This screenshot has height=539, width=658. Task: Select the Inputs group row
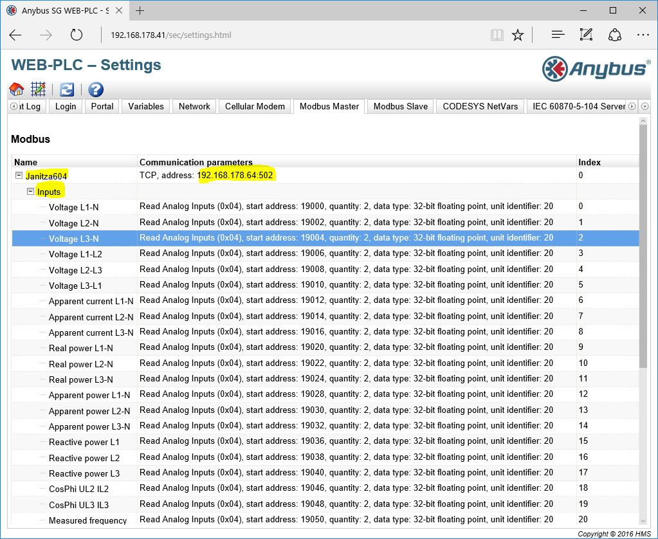(325, 192)
